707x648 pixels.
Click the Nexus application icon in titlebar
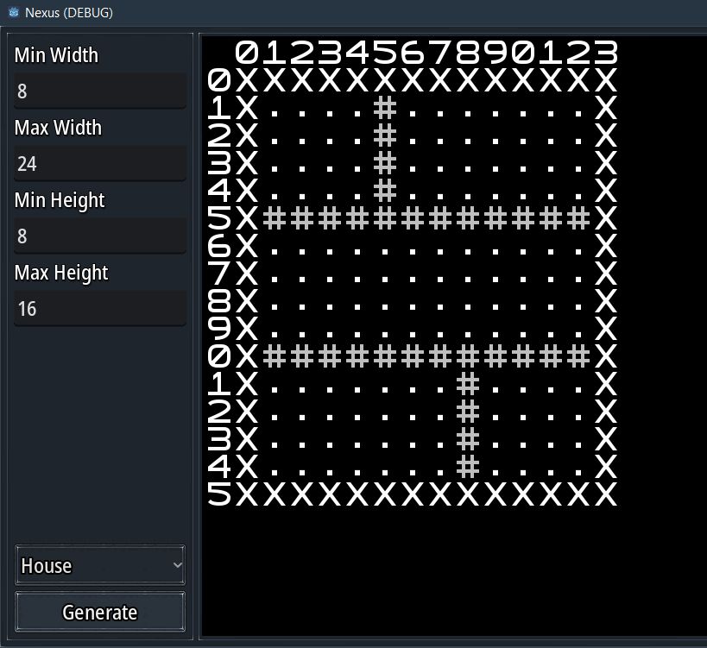(x=11, y=12)
